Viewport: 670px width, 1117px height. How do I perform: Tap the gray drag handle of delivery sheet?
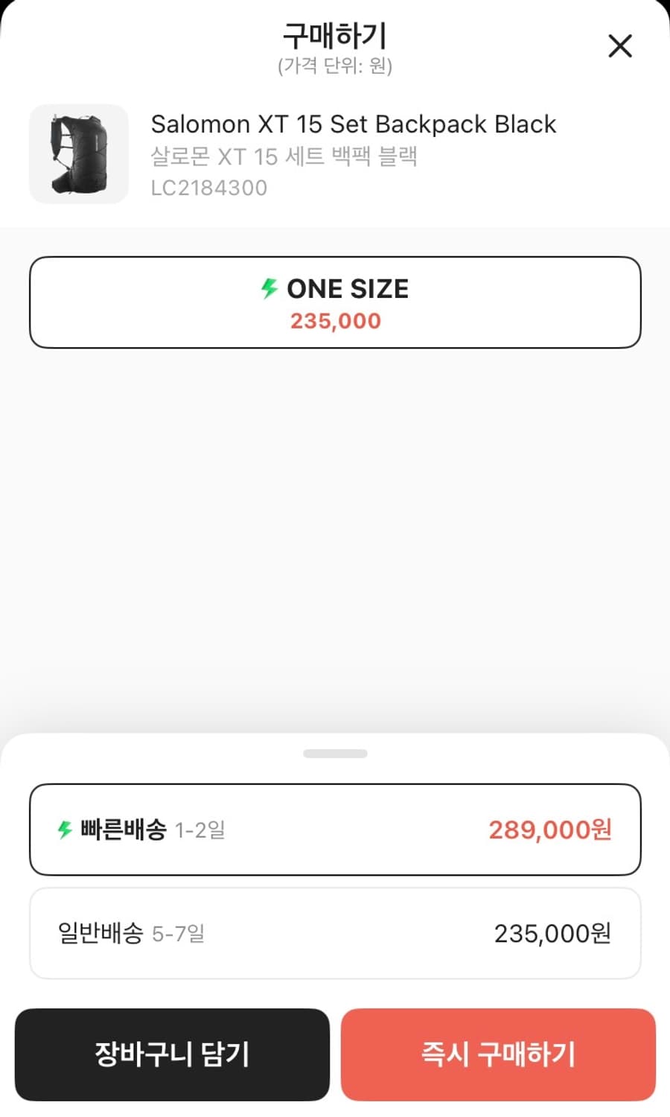(x=335, y=754)
